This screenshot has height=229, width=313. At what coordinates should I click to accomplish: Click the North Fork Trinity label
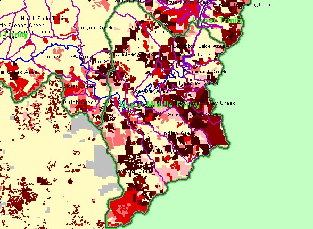(x=44, y=19)
